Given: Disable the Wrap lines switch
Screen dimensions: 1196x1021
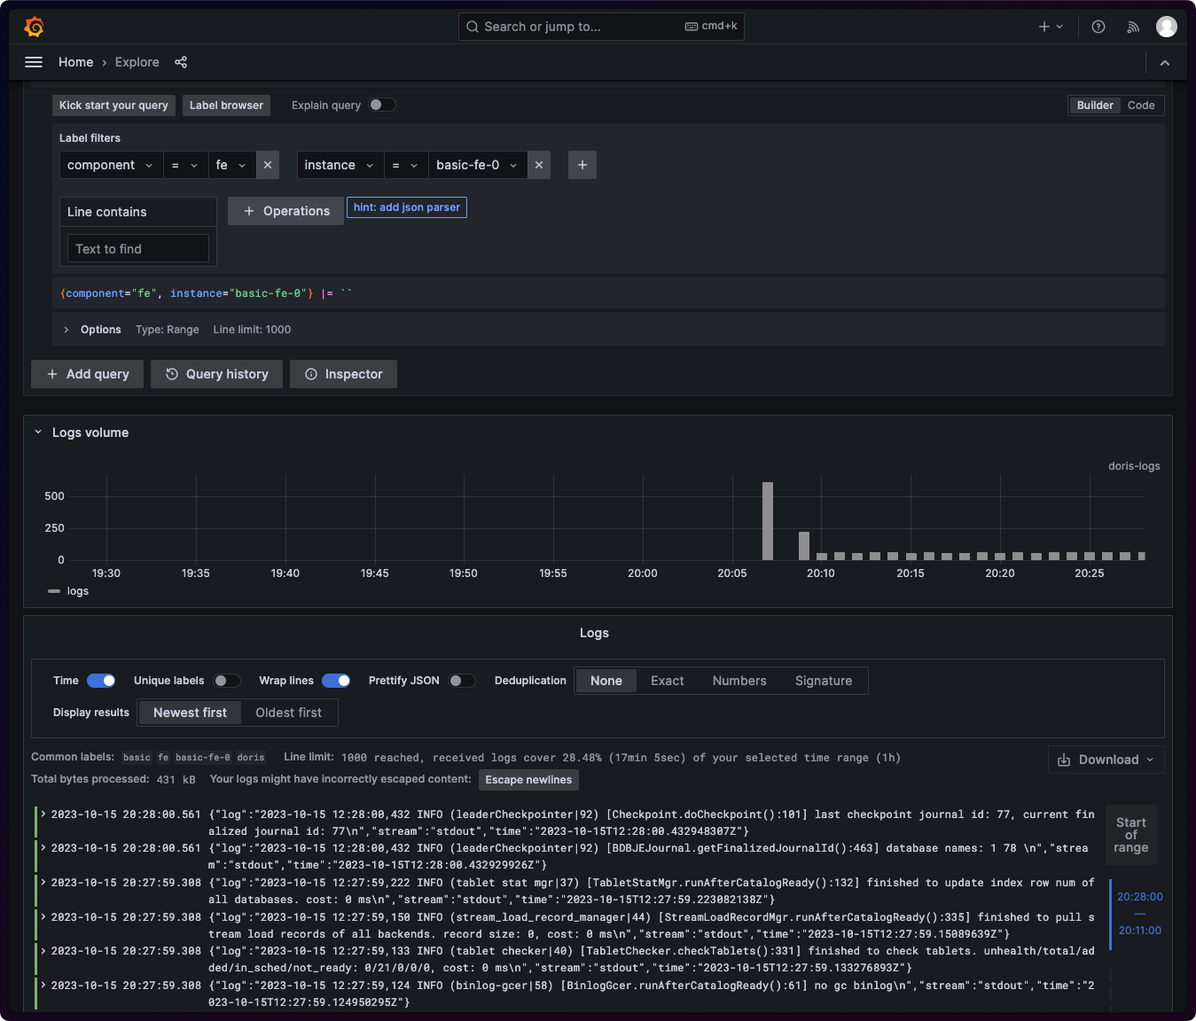Looking at the screenshot, I should (336, 681).
